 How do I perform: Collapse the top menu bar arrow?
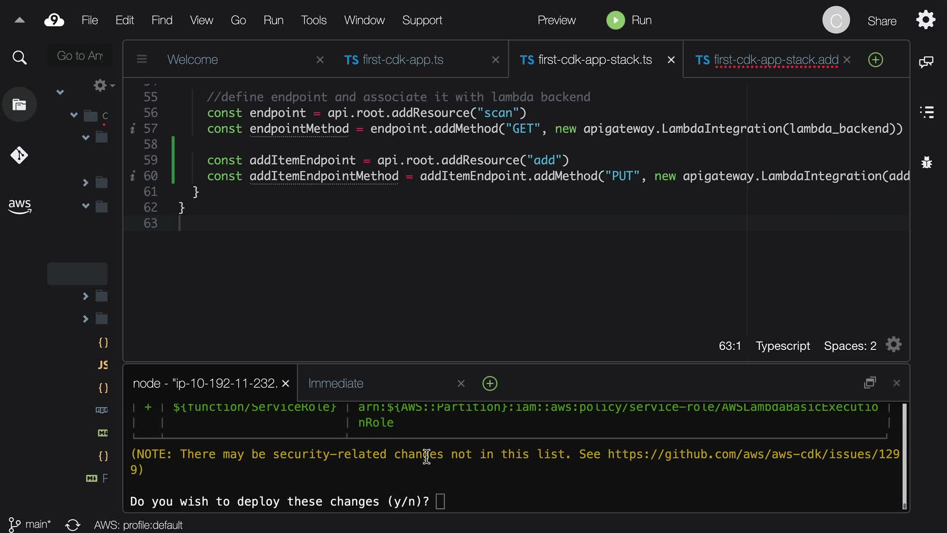[19, 20]
